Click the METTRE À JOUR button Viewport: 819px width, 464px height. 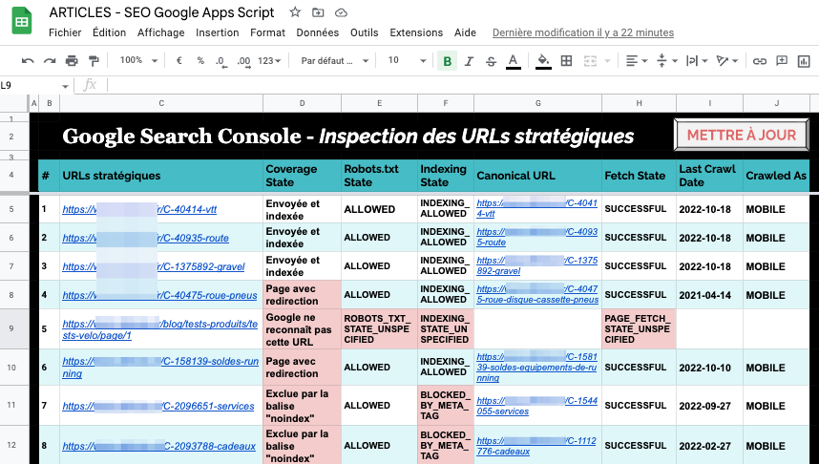(x=742, y=135)
